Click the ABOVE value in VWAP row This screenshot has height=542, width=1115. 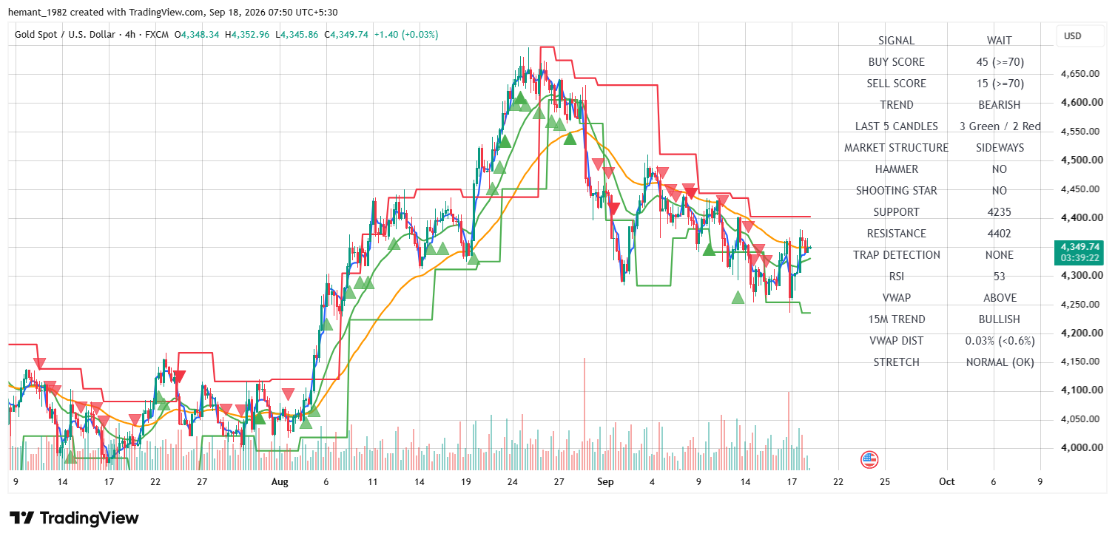point(1000,298)
